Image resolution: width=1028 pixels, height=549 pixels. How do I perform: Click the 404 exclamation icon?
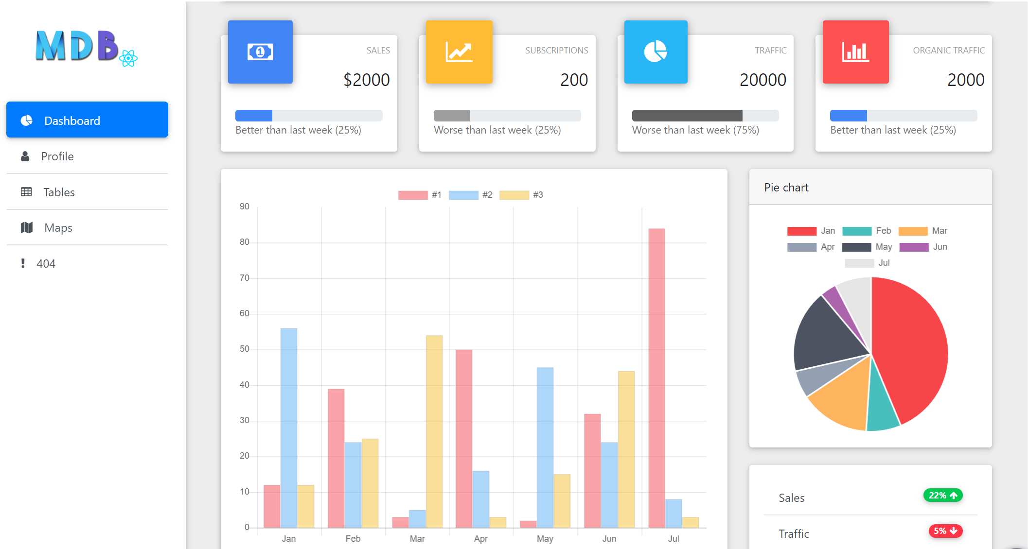(x=23, y=263)
